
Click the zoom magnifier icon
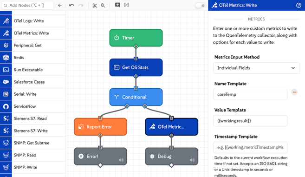(103, 6)
